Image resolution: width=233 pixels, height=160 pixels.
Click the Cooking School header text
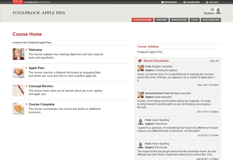click(37, 2)
